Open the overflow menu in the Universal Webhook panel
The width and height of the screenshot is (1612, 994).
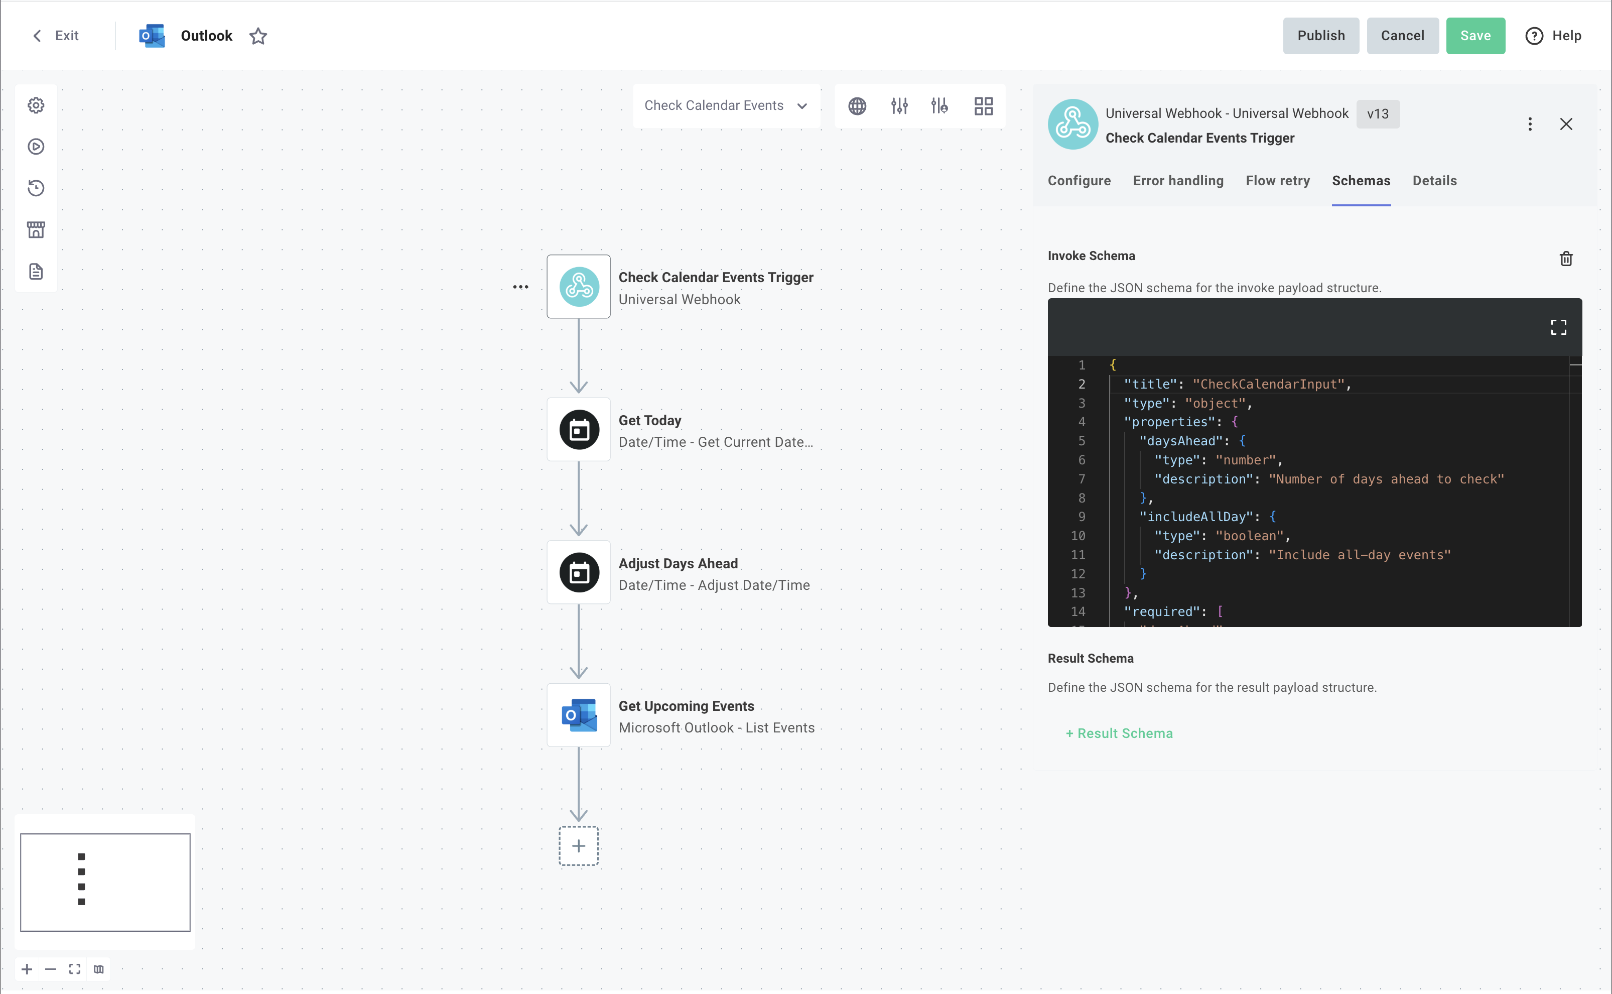point(1531,123)
